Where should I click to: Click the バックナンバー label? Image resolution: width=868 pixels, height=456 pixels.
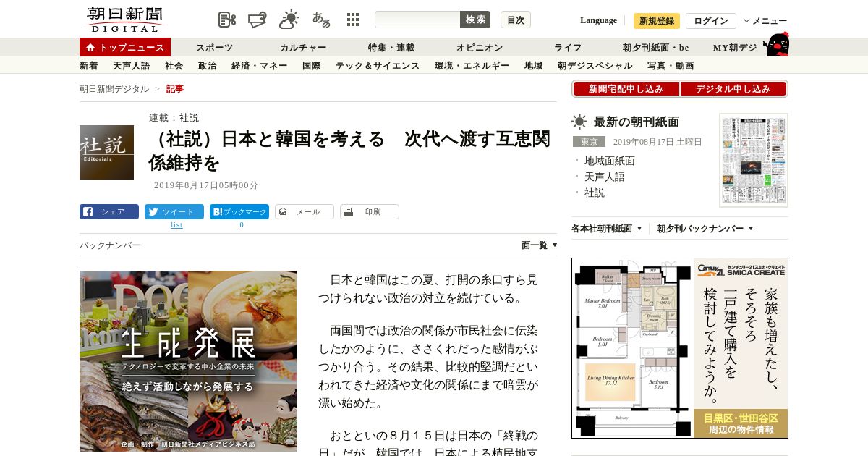click(110, 245)
